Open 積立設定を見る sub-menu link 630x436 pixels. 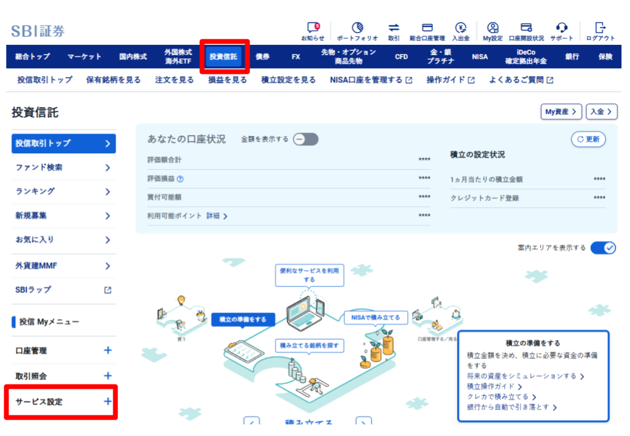[288, 80]
